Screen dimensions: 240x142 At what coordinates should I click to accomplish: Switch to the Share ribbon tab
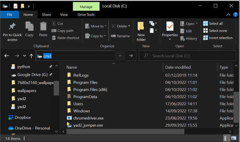[46, 15]
